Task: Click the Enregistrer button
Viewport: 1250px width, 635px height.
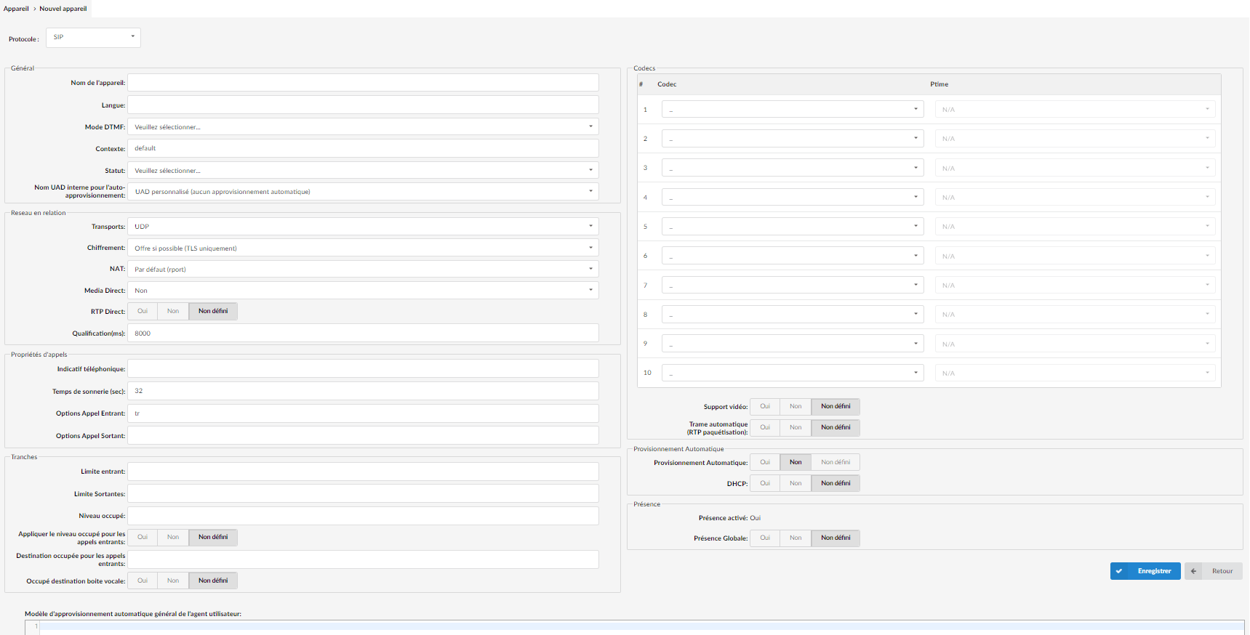Action: 1145,571
